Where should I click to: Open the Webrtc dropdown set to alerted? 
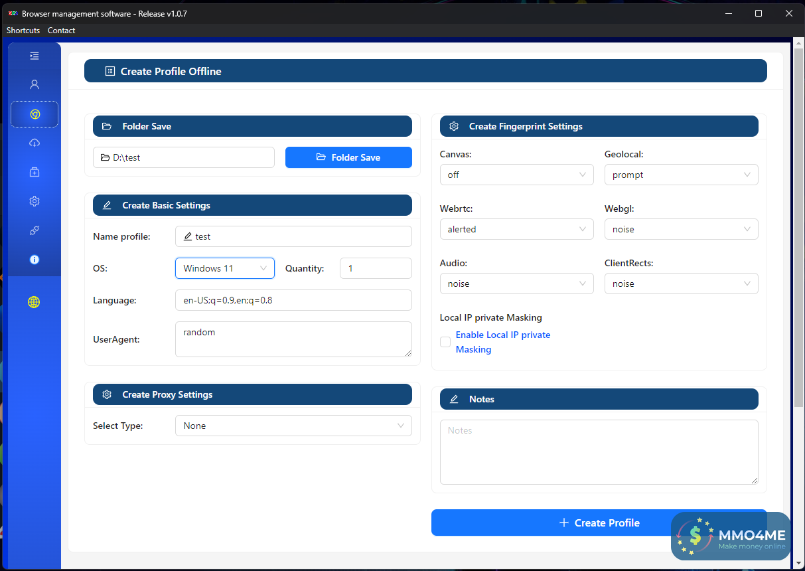tap(516, 229)
